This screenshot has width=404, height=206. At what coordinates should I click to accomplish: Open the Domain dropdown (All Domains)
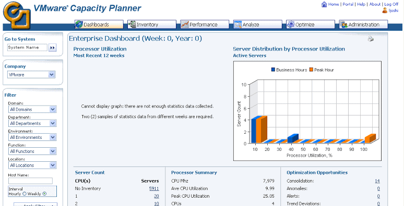click(x=32, y=109)
